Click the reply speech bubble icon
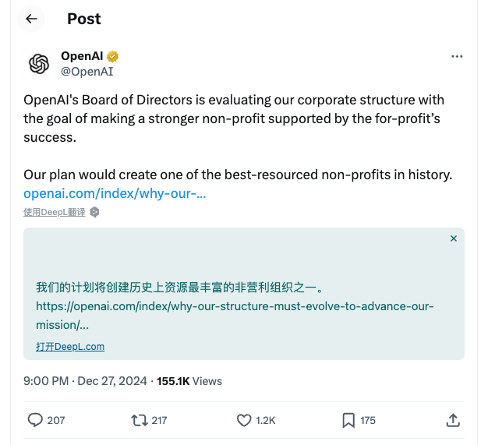This screenshot has width=488, height=445. pos(35,420)
